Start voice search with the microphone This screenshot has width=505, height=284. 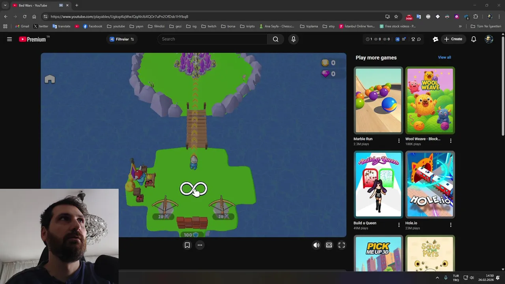pos(293,39)
